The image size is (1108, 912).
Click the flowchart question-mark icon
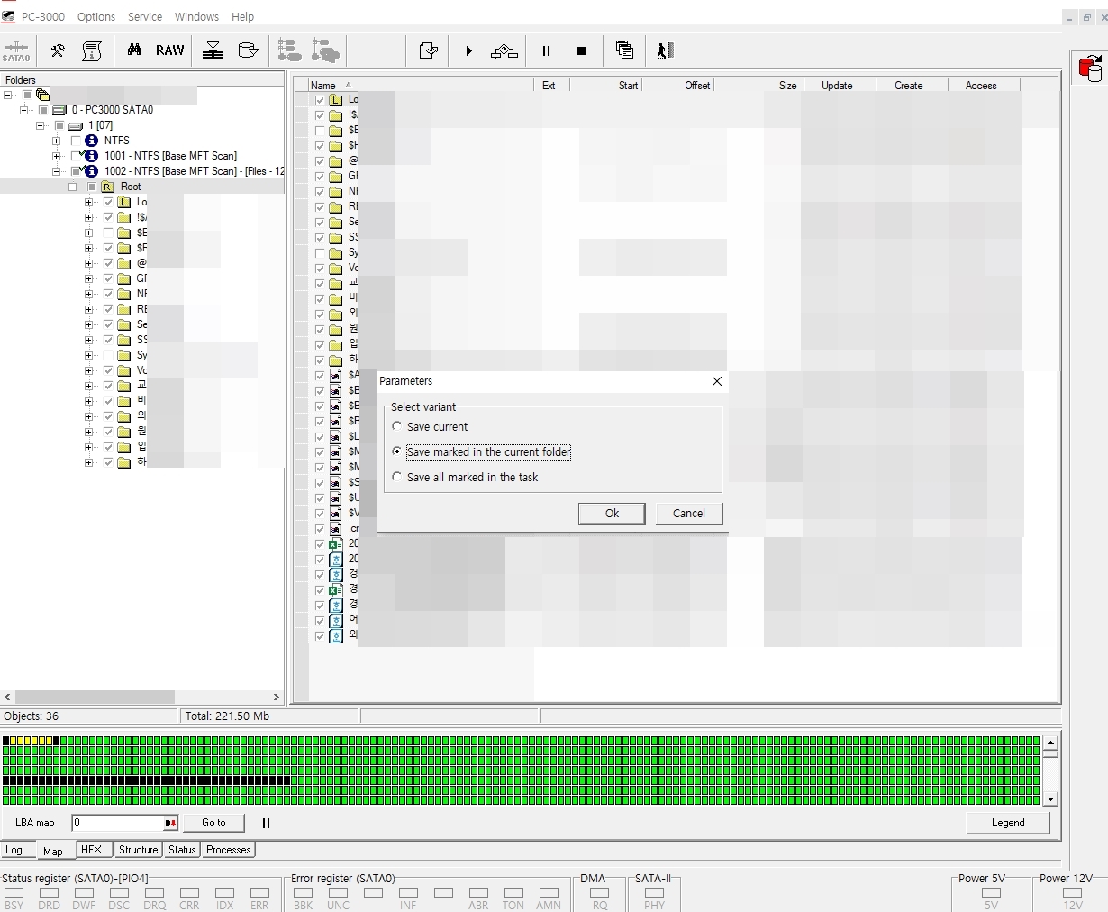coord(504,50)
